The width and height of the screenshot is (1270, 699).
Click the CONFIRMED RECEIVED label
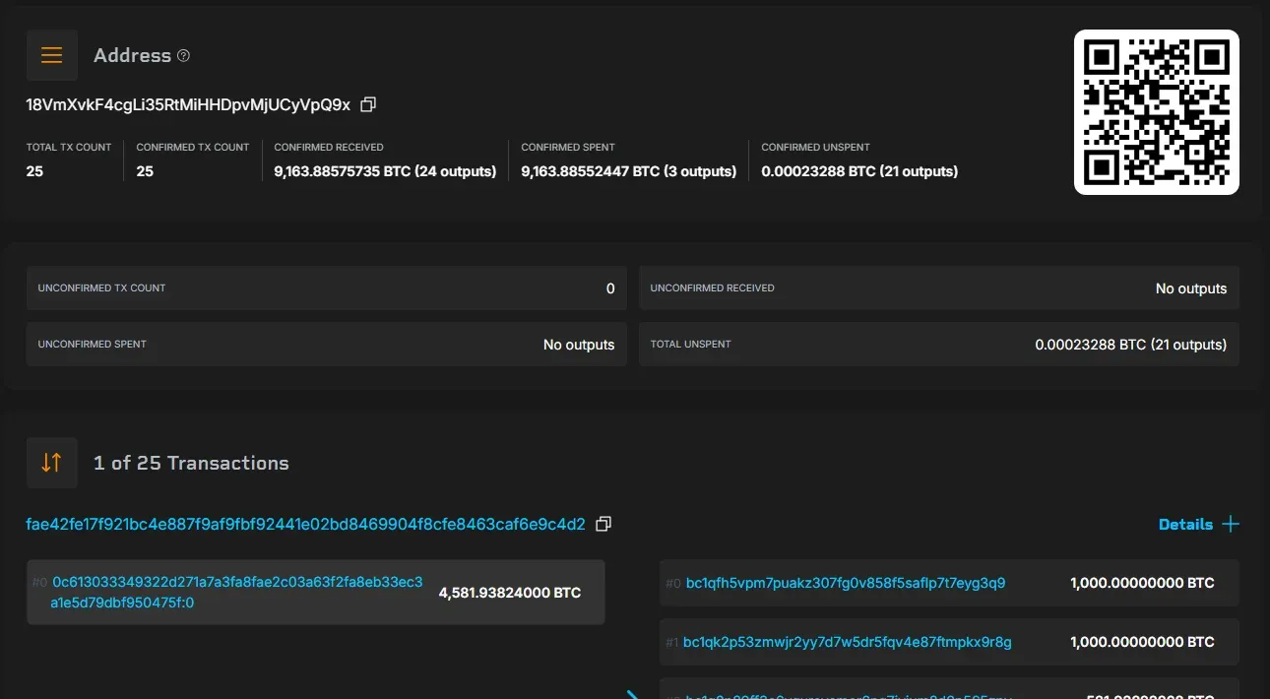(329, 147)
